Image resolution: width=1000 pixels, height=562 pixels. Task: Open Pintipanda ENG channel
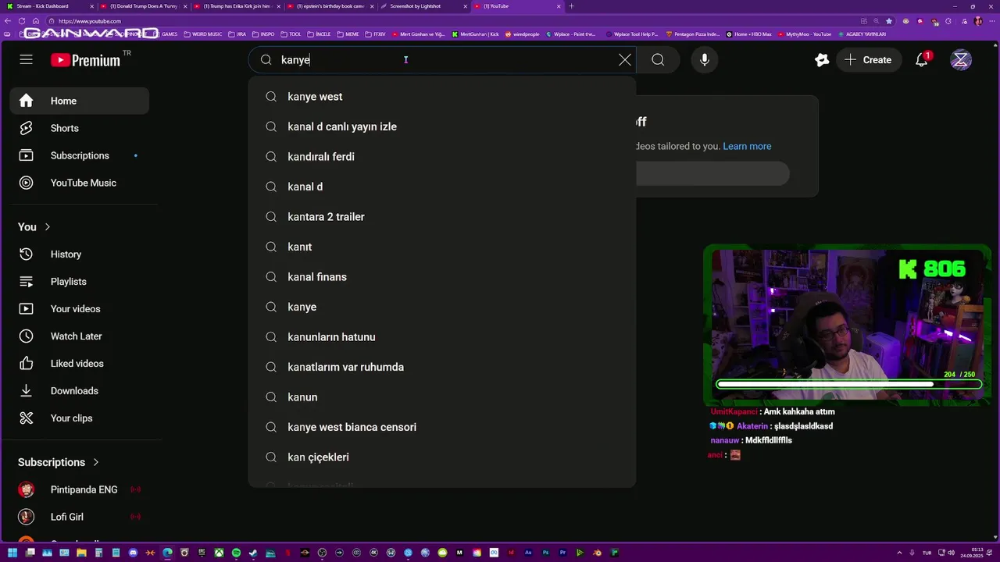pos(79,489)
